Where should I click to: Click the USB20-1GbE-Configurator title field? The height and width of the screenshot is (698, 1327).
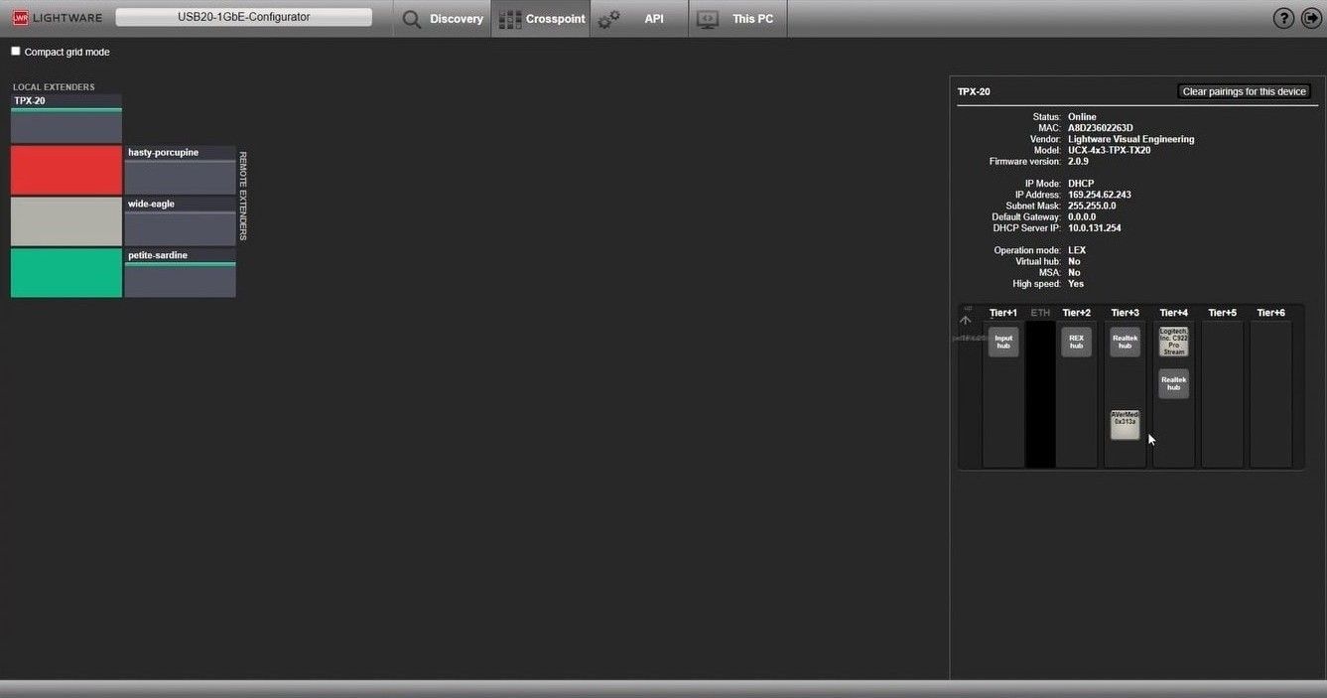tap(243, 17)
